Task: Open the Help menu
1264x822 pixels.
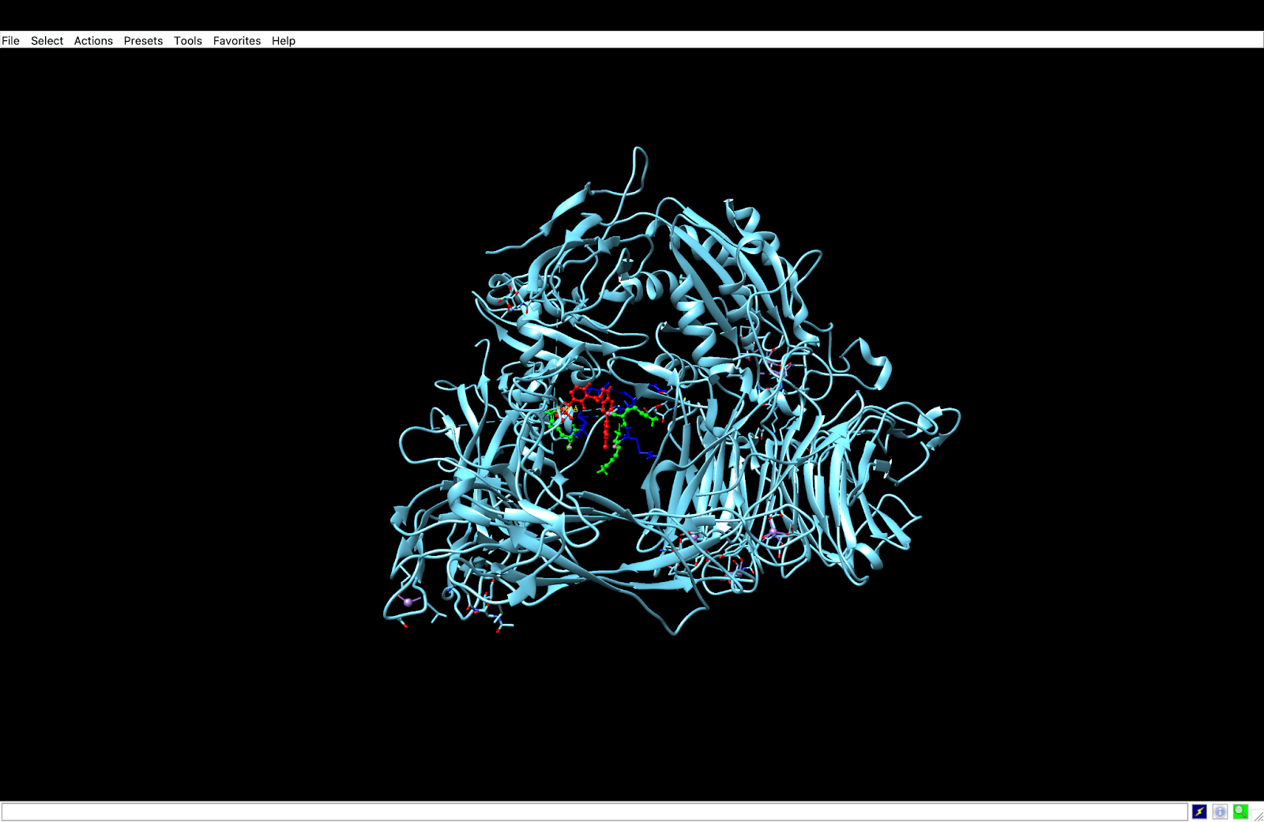Action: coord(284,41)
